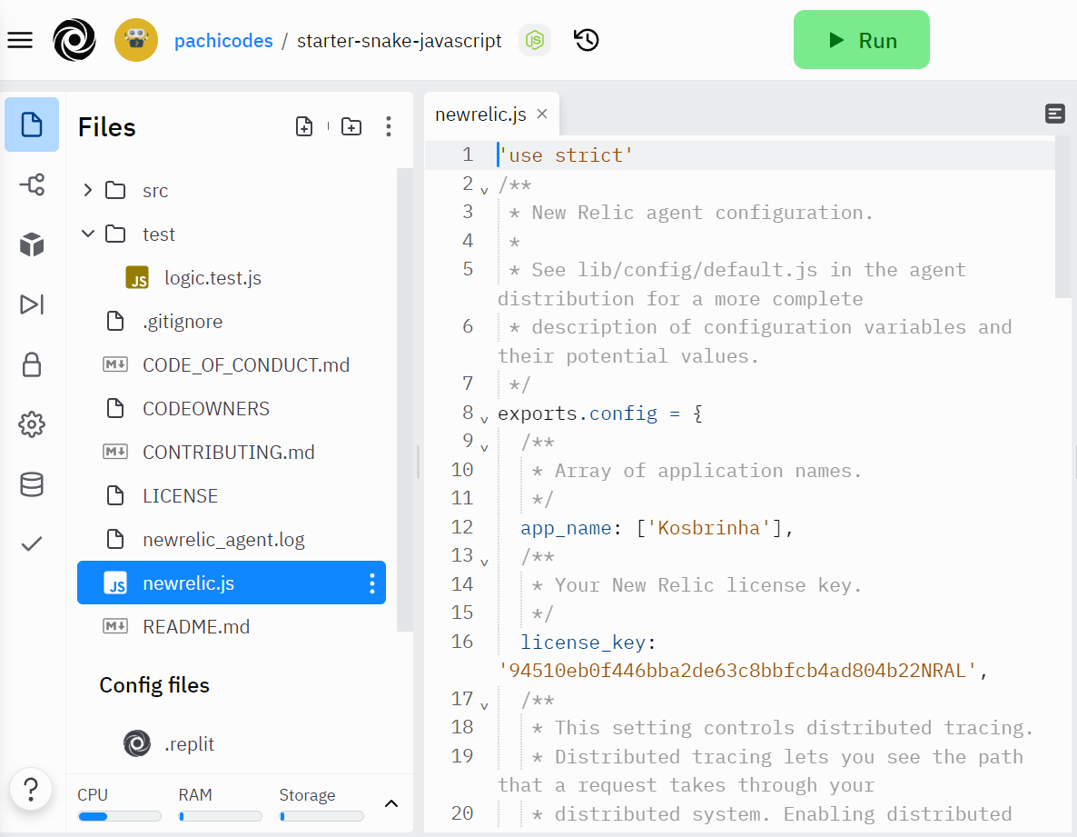Open the Secrets panel lock icon

pyautogui.click(x=32, y=364)
